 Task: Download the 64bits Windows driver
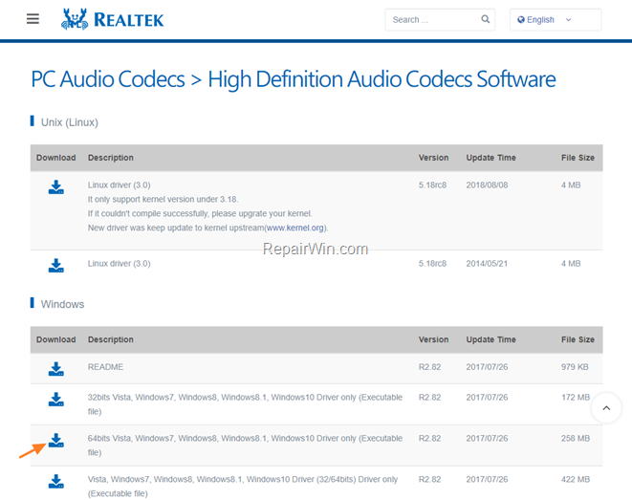click(x=56, y=441)
